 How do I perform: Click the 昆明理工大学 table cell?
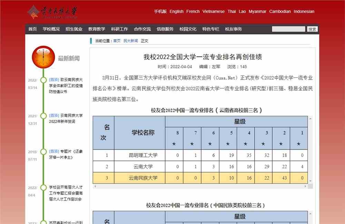tap(139, 155)
